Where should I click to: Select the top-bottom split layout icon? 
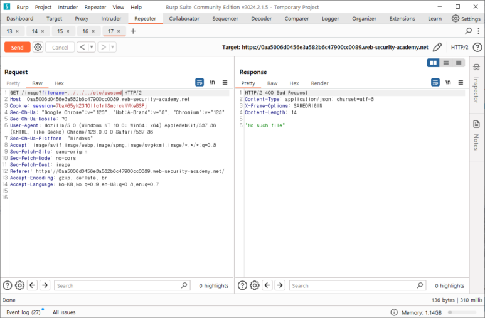(x=445, y=63)
